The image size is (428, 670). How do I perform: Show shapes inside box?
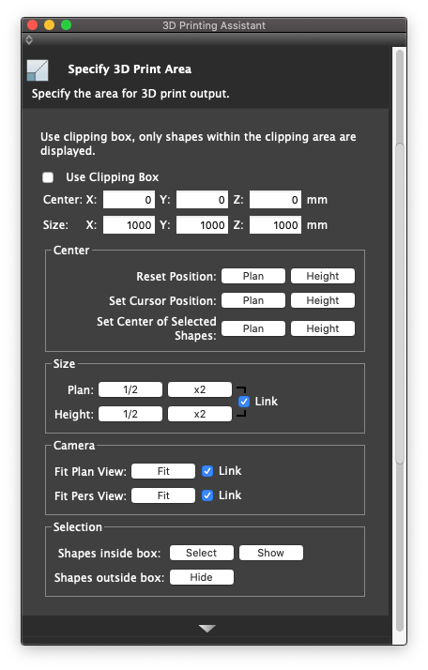pyautogui.click(x=271, y=553)
